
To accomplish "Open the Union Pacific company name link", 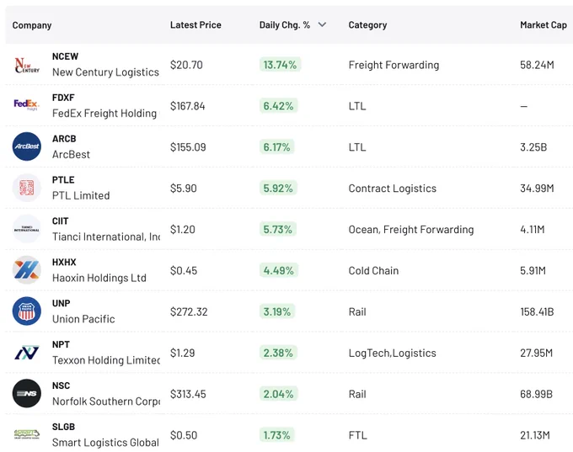I will pos(83,319).
